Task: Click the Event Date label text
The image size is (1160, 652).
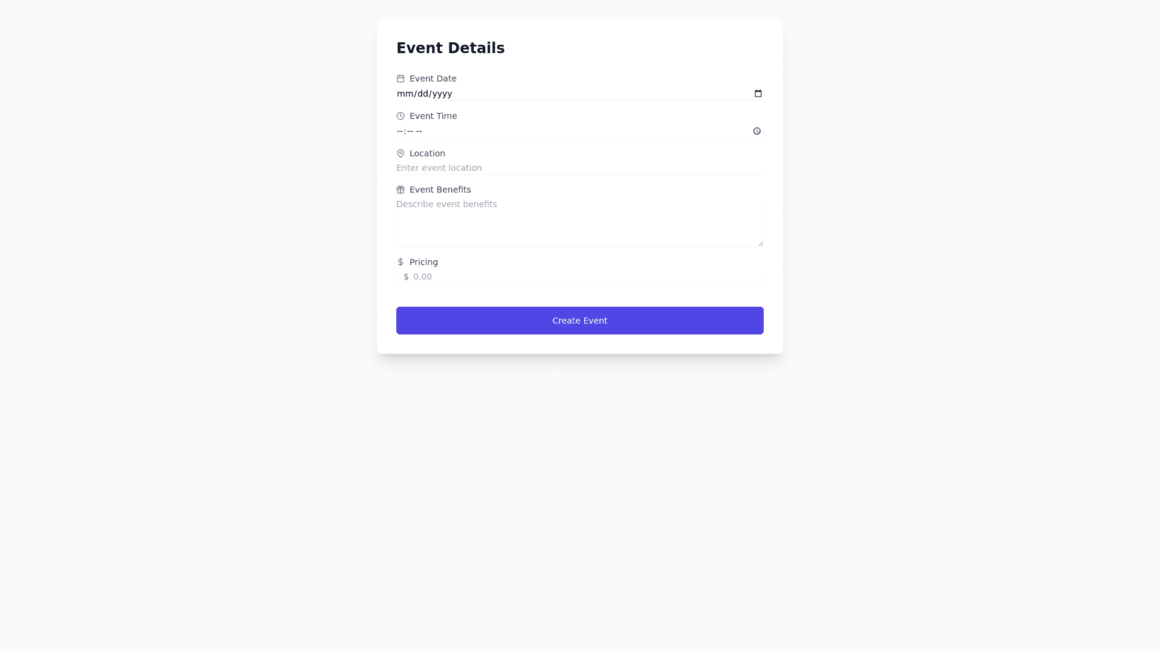Action: (433, 78)
